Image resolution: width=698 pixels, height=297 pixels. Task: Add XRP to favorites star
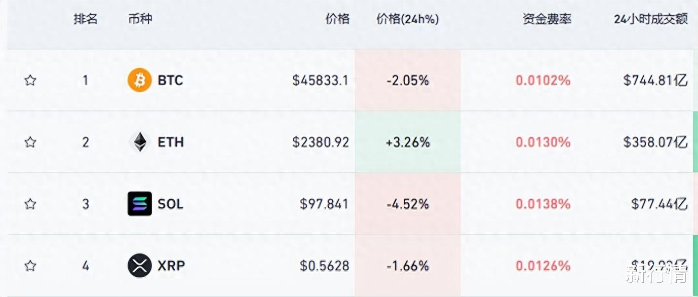(x=30, y=266)
